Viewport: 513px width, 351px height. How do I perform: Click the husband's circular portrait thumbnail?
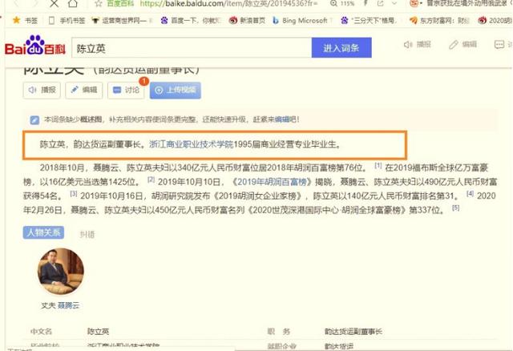tap(61, 272)
